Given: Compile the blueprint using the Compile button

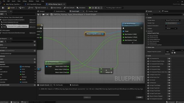Looking at the screenshot, I should coord(11,8).
